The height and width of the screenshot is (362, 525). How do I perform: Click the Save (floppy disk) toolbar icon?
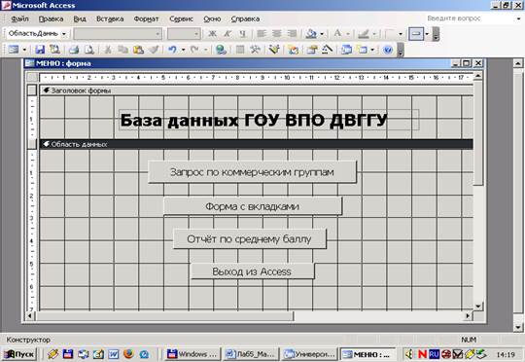[x=40, y=50]
